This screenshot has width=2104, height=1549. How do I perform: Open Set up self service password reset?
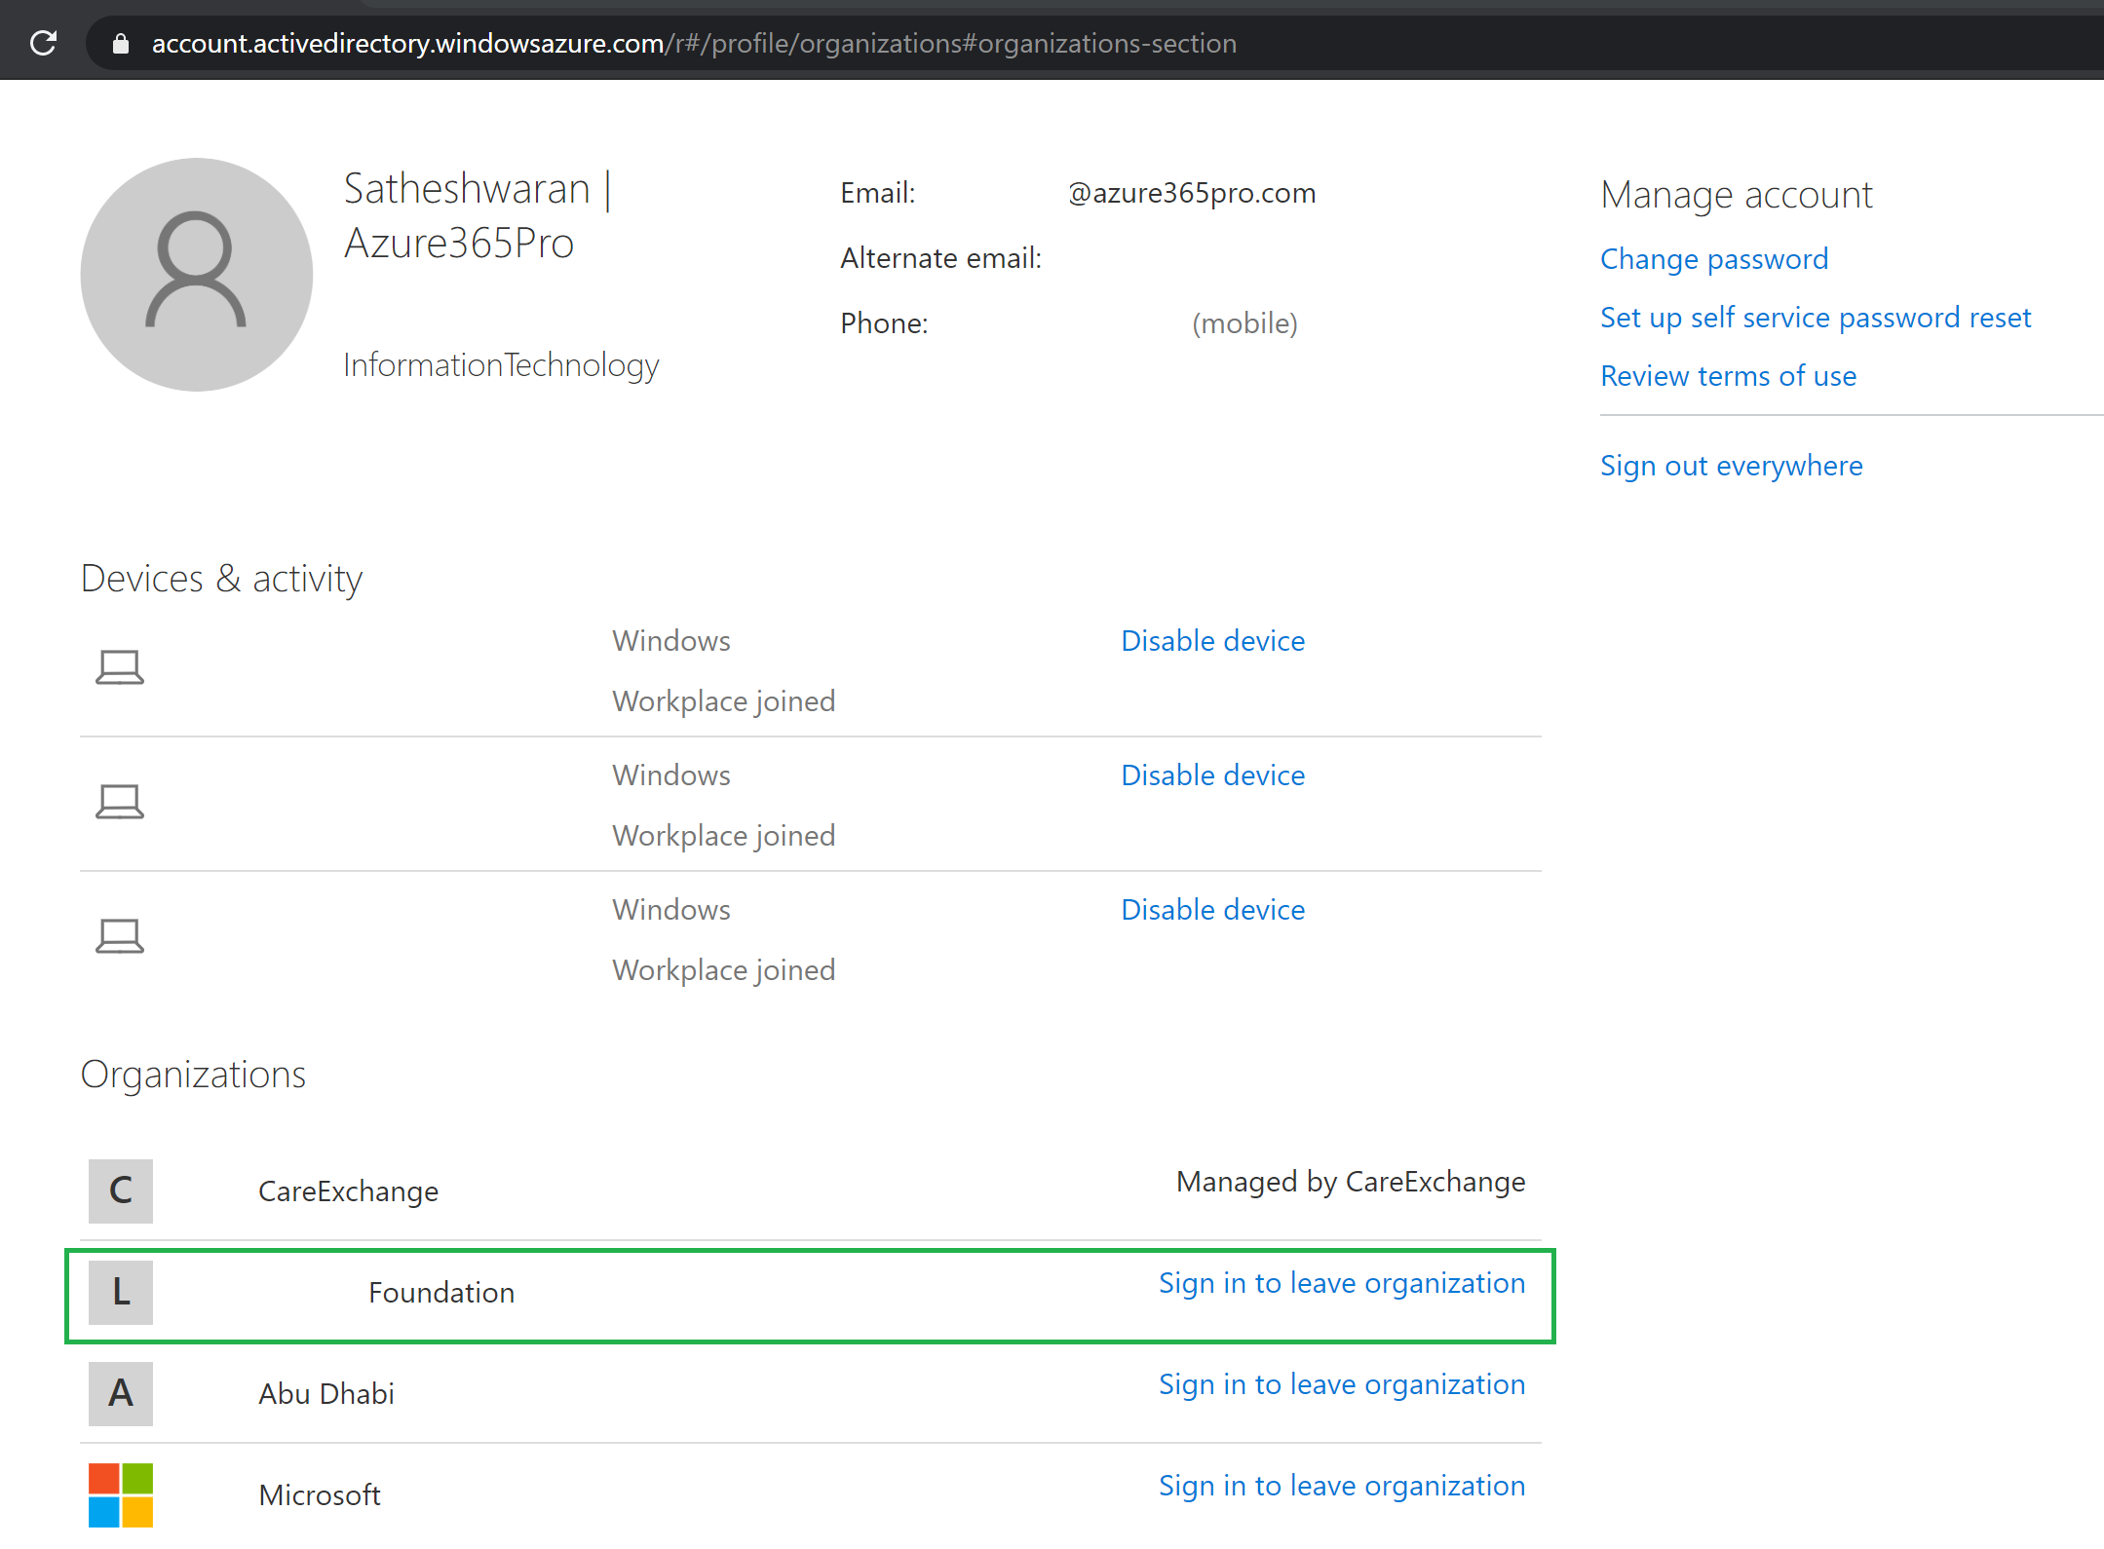tap(1816, 318)
